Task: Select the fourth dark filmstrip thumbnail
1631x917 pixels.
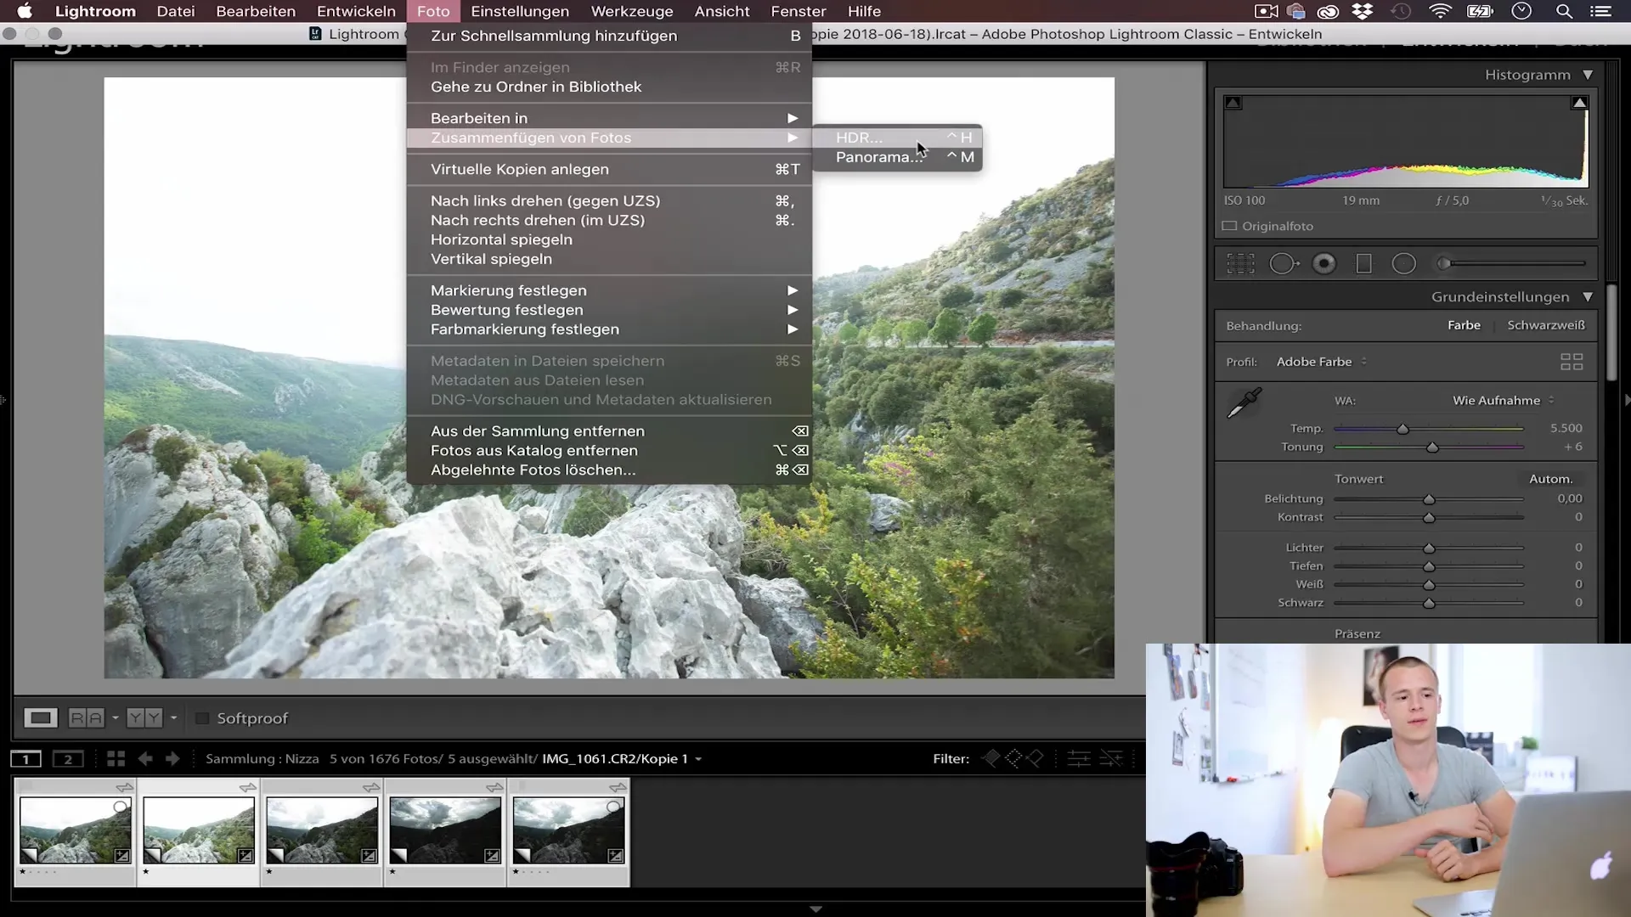Action: point(445,830)
